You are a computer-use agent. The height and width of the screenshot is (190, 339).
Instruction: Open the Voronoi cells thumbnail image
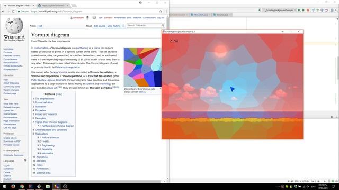pyautogui.click(x=142, y=67)
